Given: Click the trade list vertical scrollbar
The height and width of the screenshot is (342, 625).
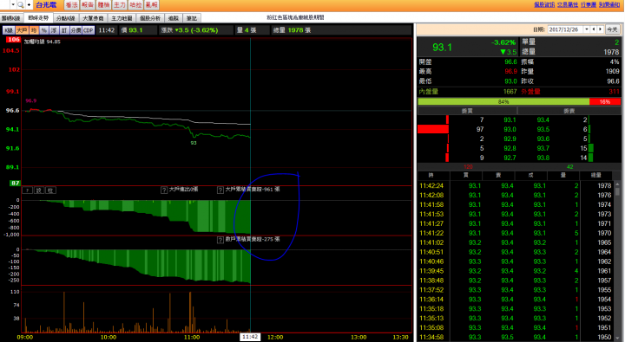Looking at the screenshot, I should click(617, 261).
